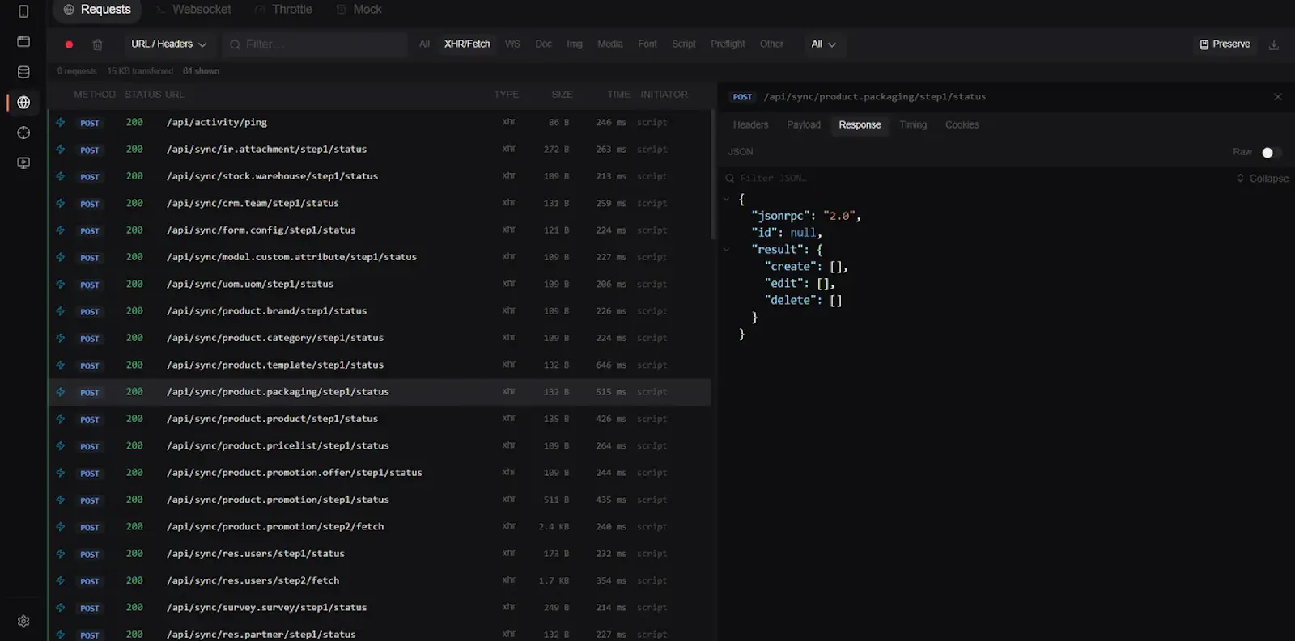This screenshot has height=641, width=1295.
Task: Open the Cookies tab in details panel
Action: pos(962,125)
